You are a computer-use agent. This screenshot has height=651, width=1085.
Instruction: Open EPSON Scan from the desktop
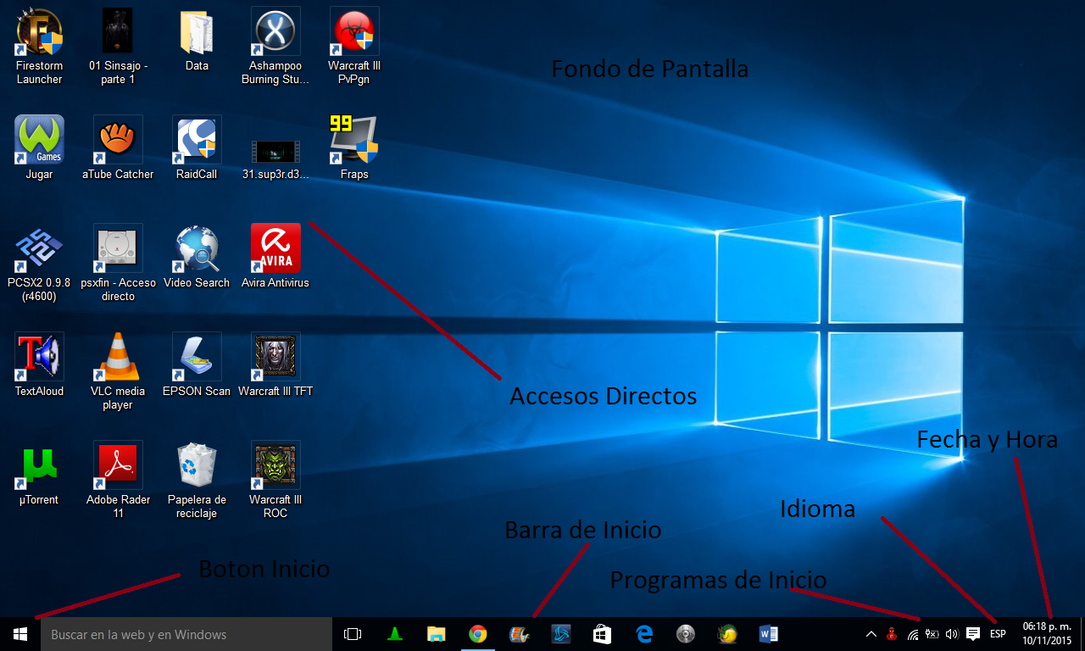[x=196, y=356]
